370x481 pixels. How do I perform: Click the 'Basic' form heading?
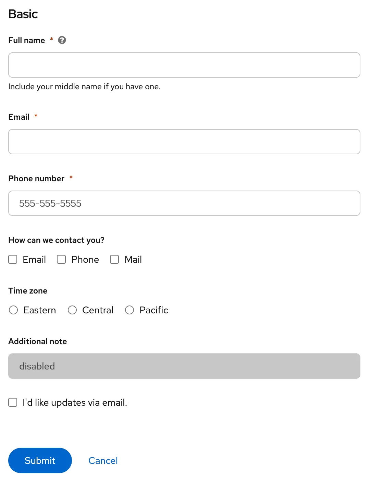[23, 14]
